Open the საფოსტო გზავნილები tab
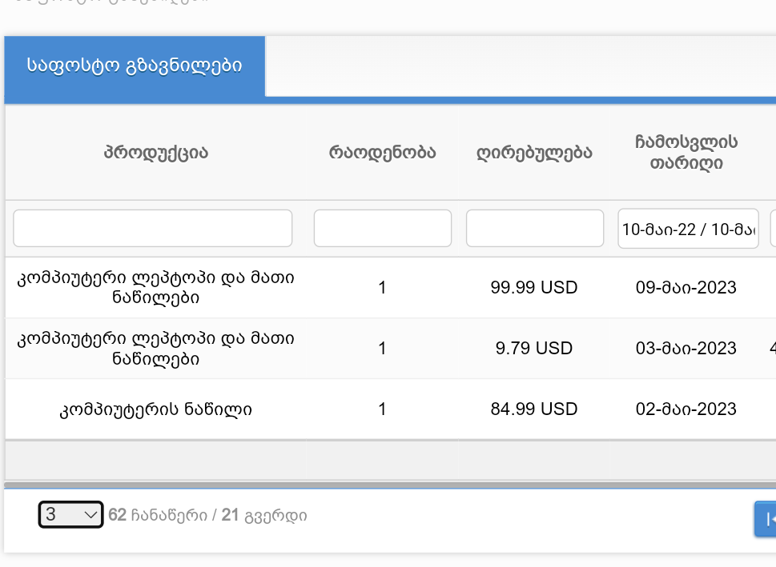Viewport: 776px width, 567px height. [135, 66]
